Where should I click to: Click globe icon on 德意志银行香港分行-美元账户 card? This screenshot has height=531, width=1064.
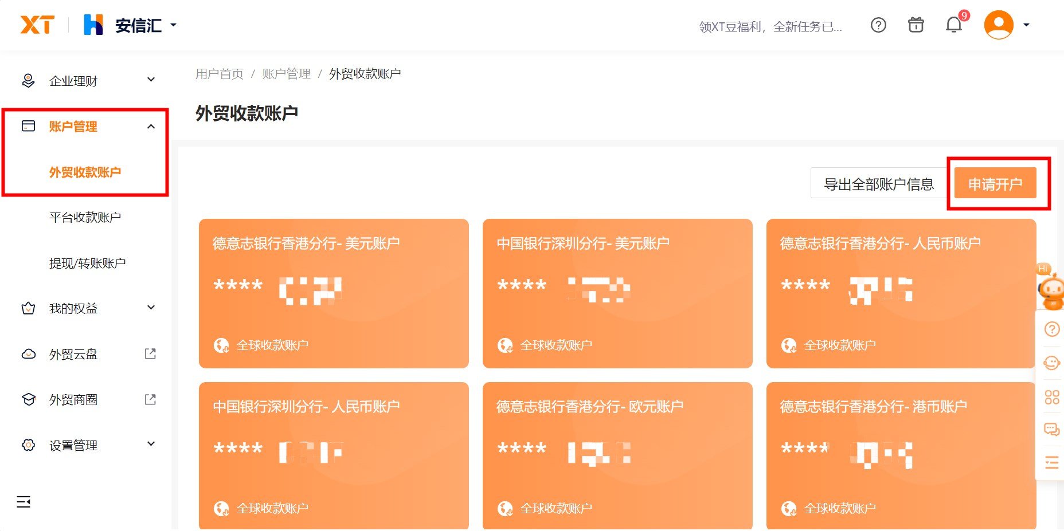[221, 345]
